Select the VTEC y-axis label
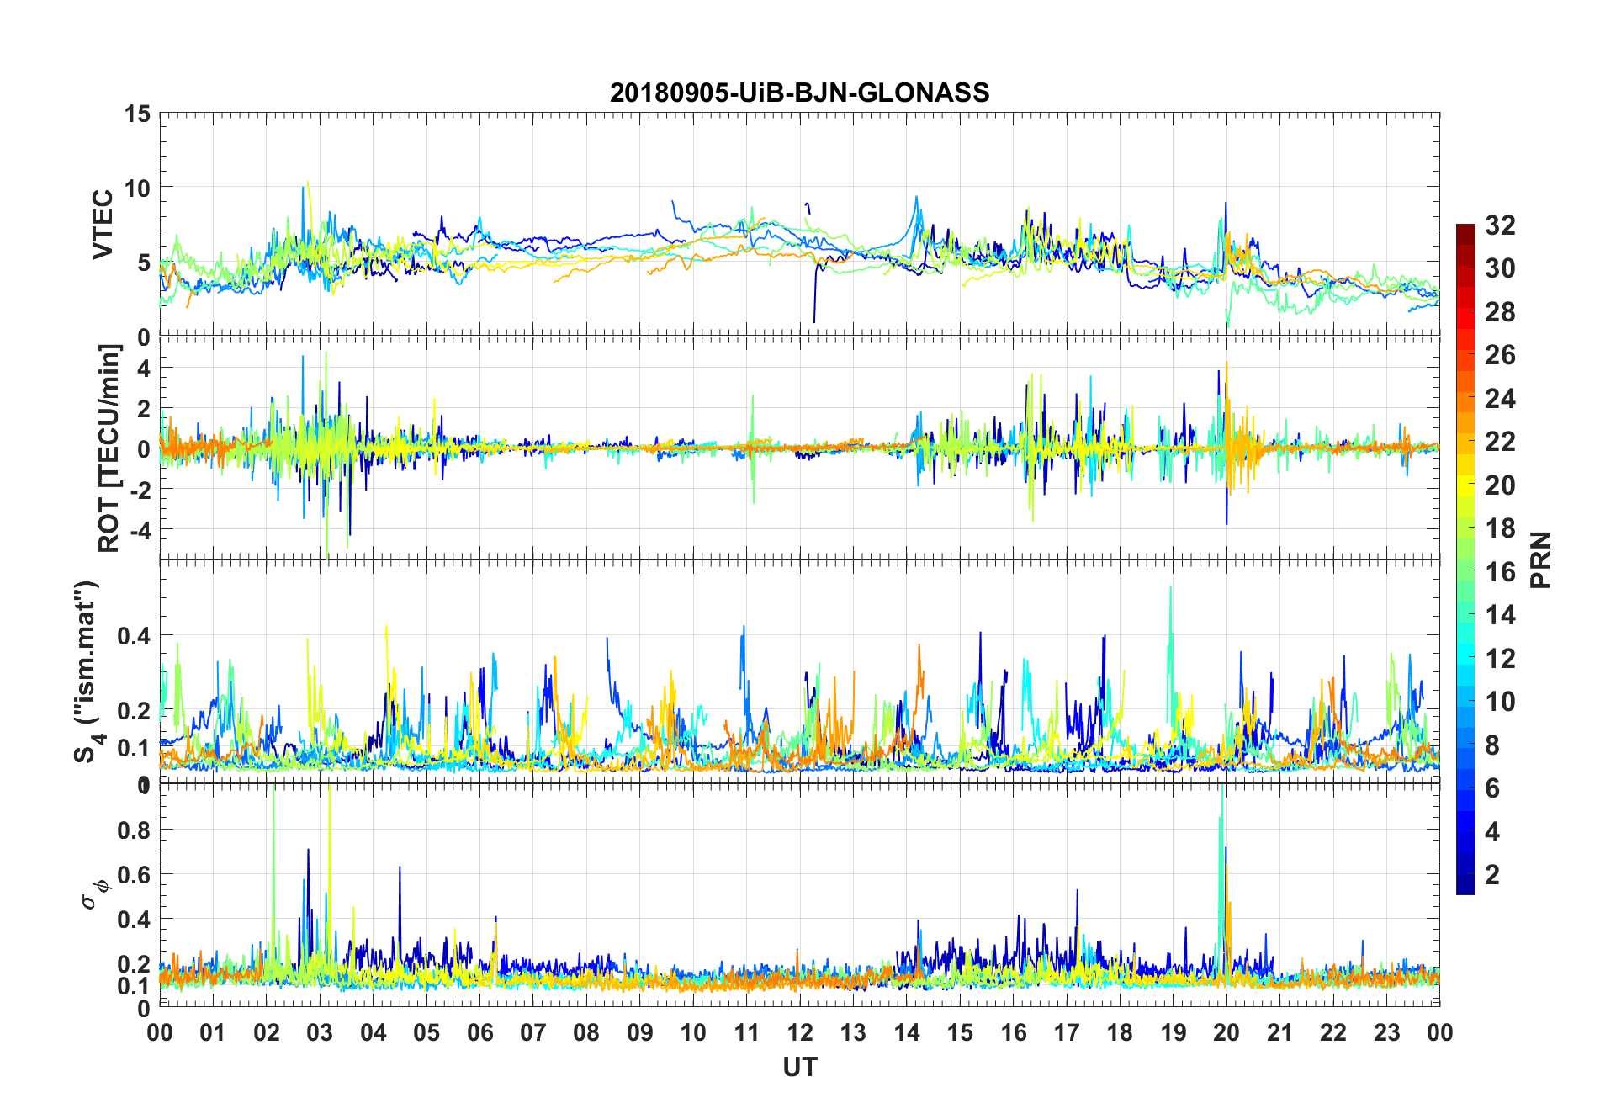1600x1119 pixels. (103, 225)
